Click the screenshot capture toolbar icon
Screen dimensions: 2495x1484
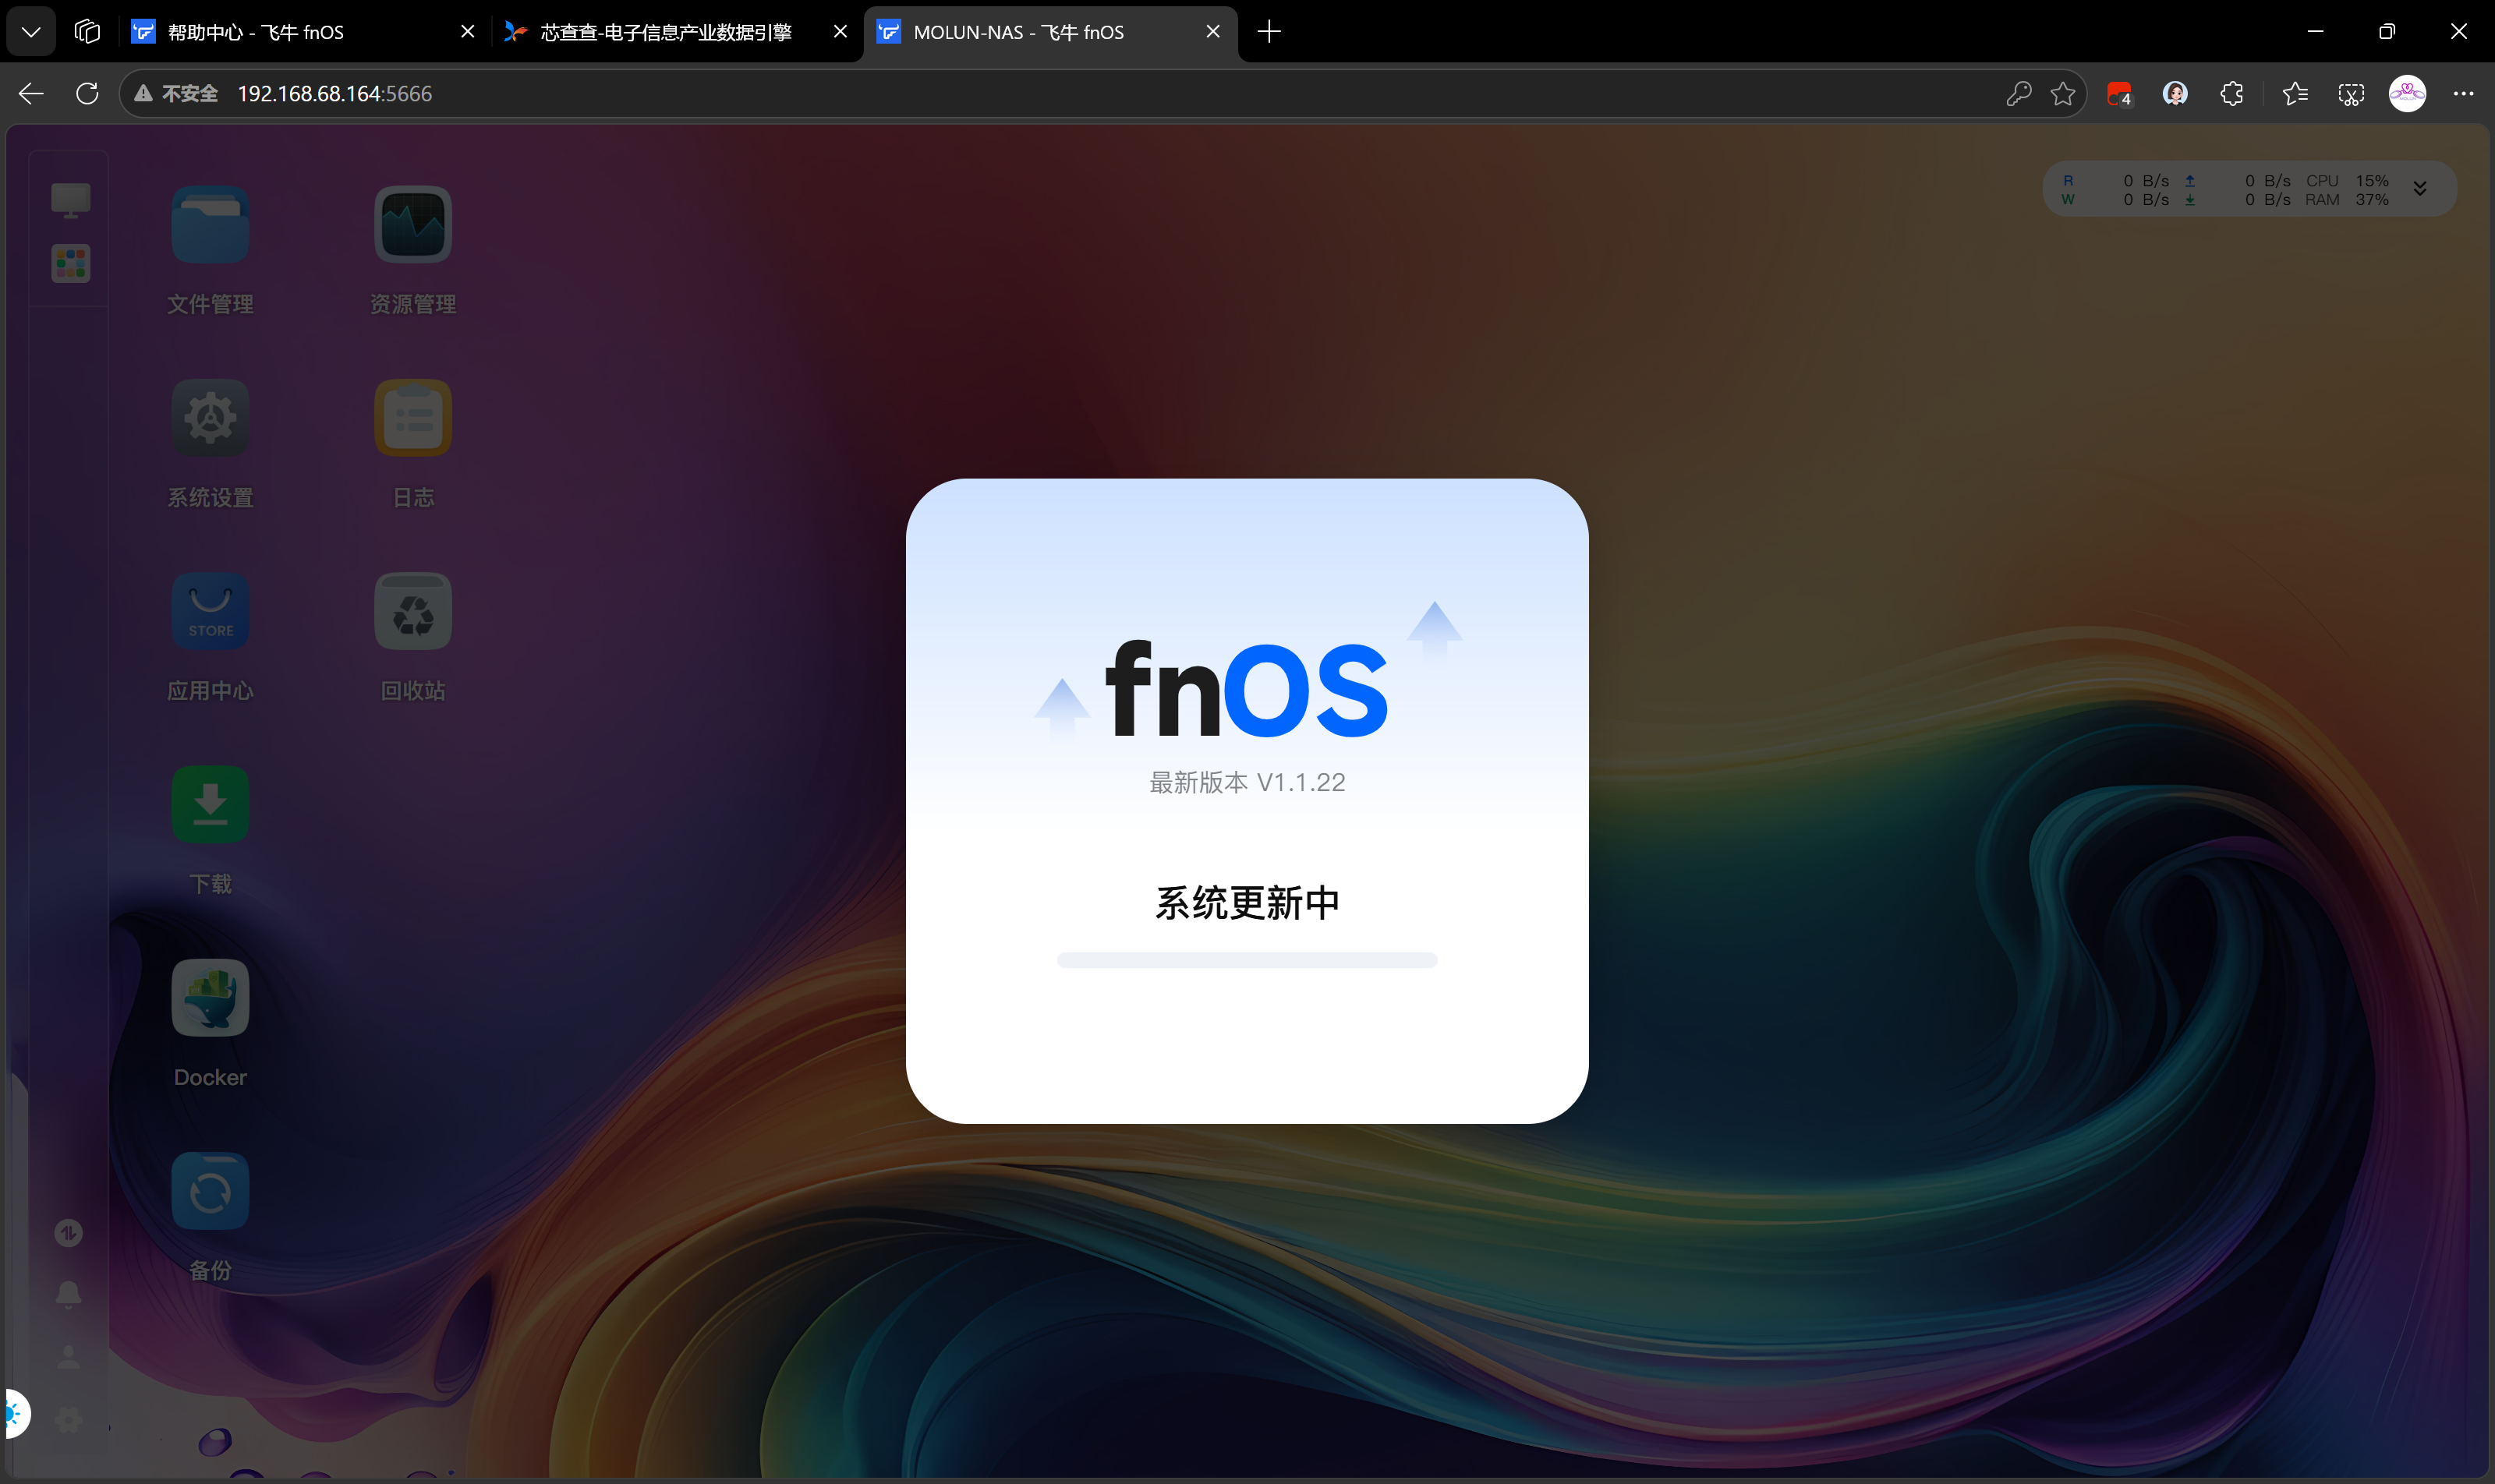[2351, 93]
